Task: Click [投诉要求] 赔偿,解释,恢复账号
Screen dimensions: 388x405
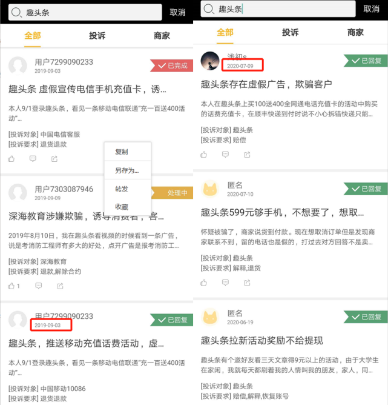Action: [245, 397]
